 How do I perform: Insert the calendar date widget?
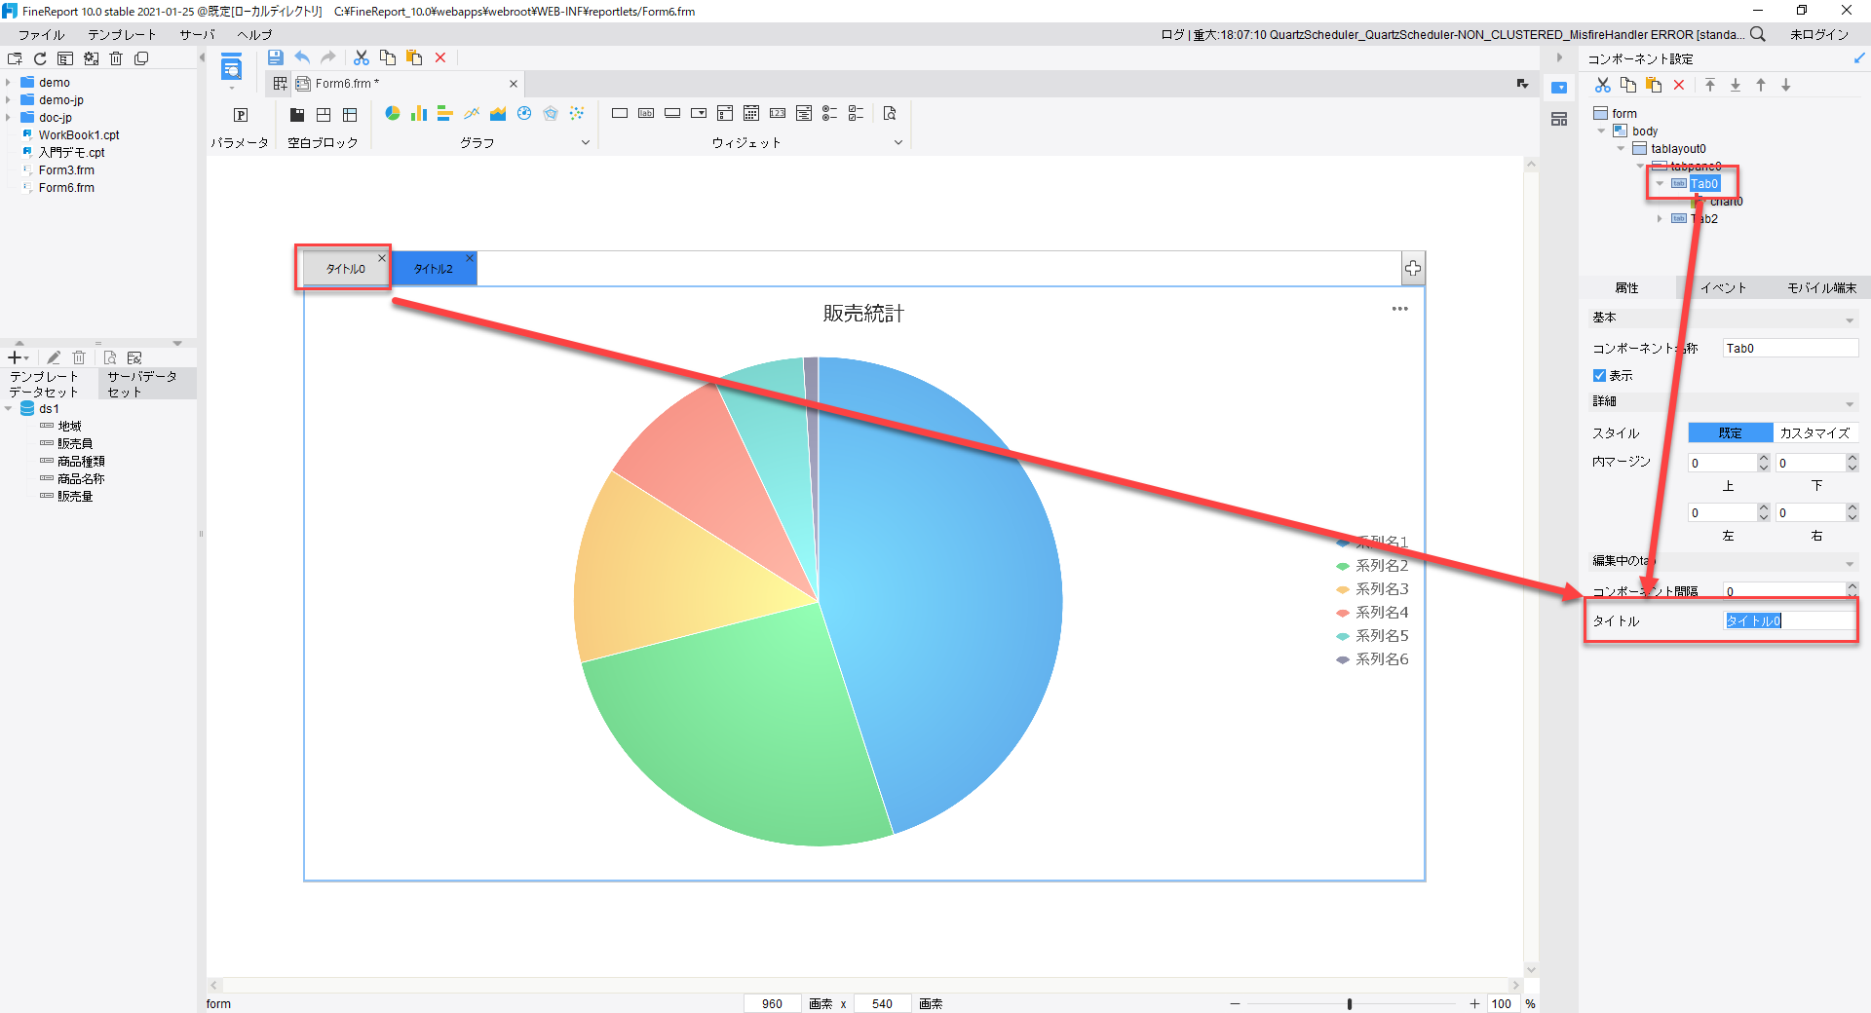[751, 114]
